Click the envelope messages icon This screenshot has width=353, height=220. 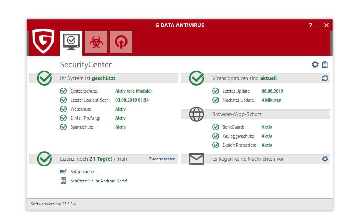196,159
